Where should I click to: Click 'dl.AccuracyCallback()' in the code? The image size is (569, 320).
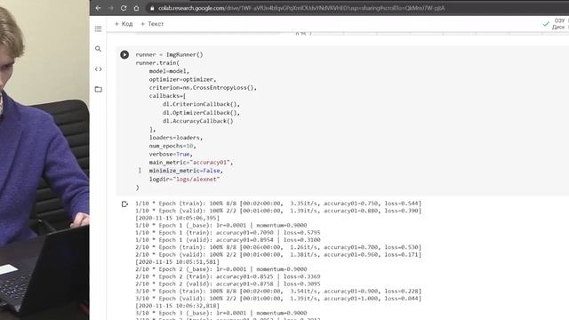click(x=197, y=121)
